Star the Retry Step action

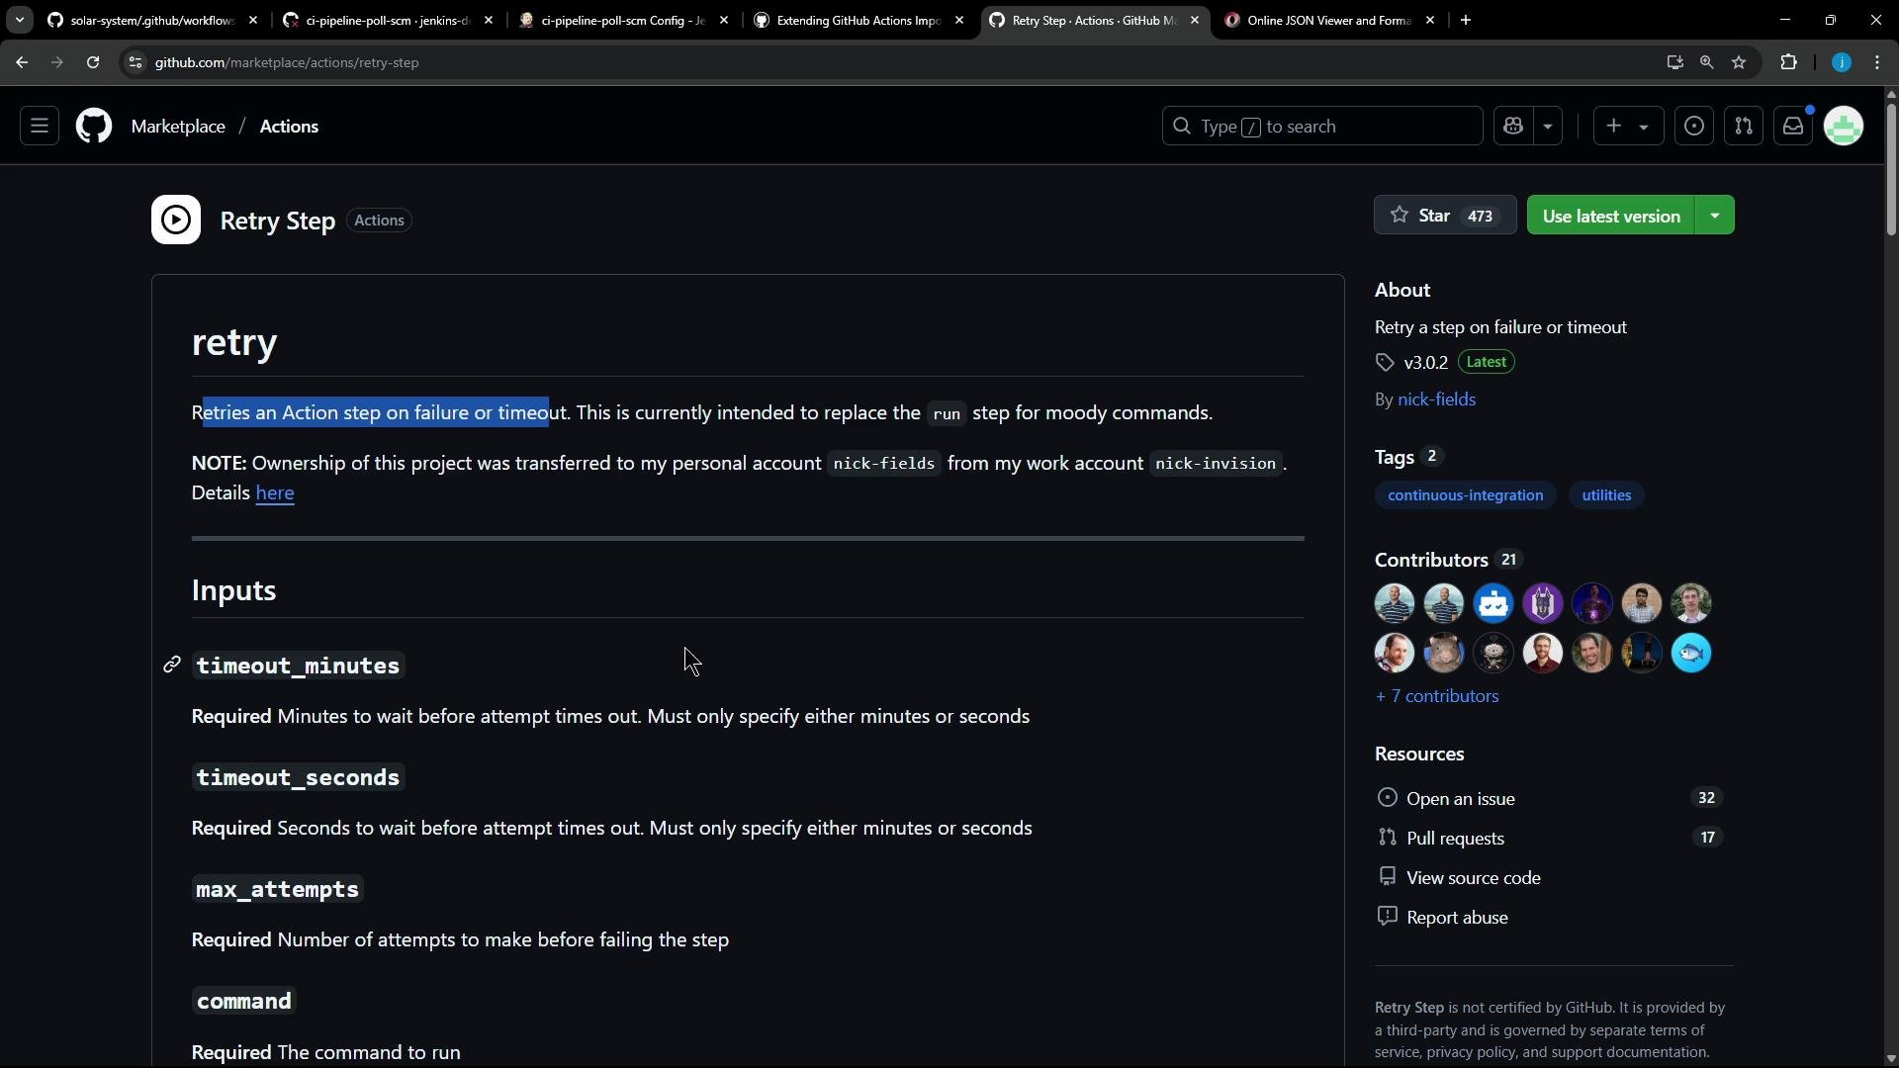coord(1444,216)
